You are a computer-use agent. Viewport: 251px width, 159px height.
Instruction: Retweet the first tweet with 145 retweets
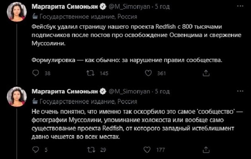coord(92,73)
